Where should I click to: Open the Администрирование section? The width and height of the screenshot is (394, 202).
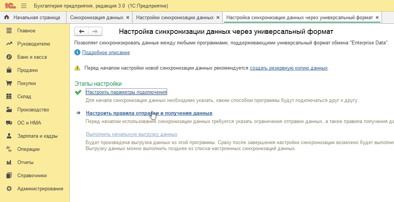(x=40, y=188)
